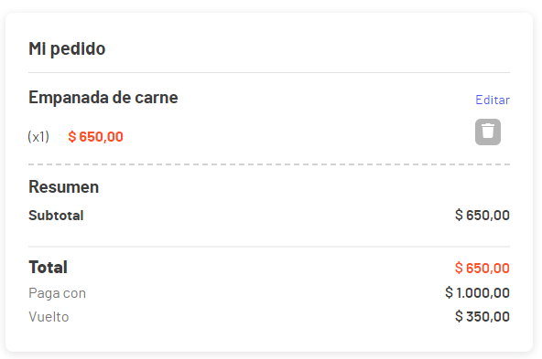This screenshot has width=542, height=359.
Task: Click the Mi pedido heading
Action: coord(67,48)
